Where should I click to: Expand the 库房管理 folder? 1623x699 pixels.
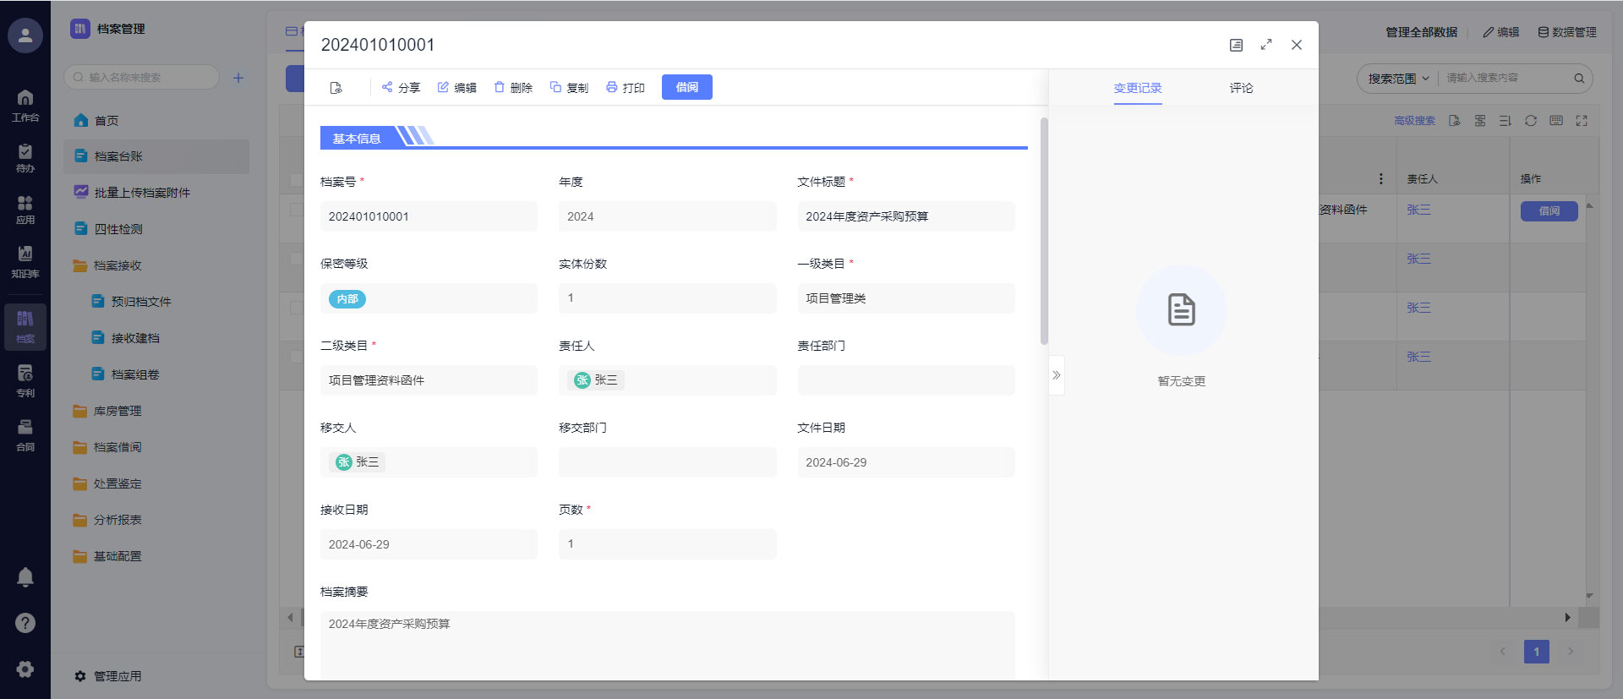(117, 411)
